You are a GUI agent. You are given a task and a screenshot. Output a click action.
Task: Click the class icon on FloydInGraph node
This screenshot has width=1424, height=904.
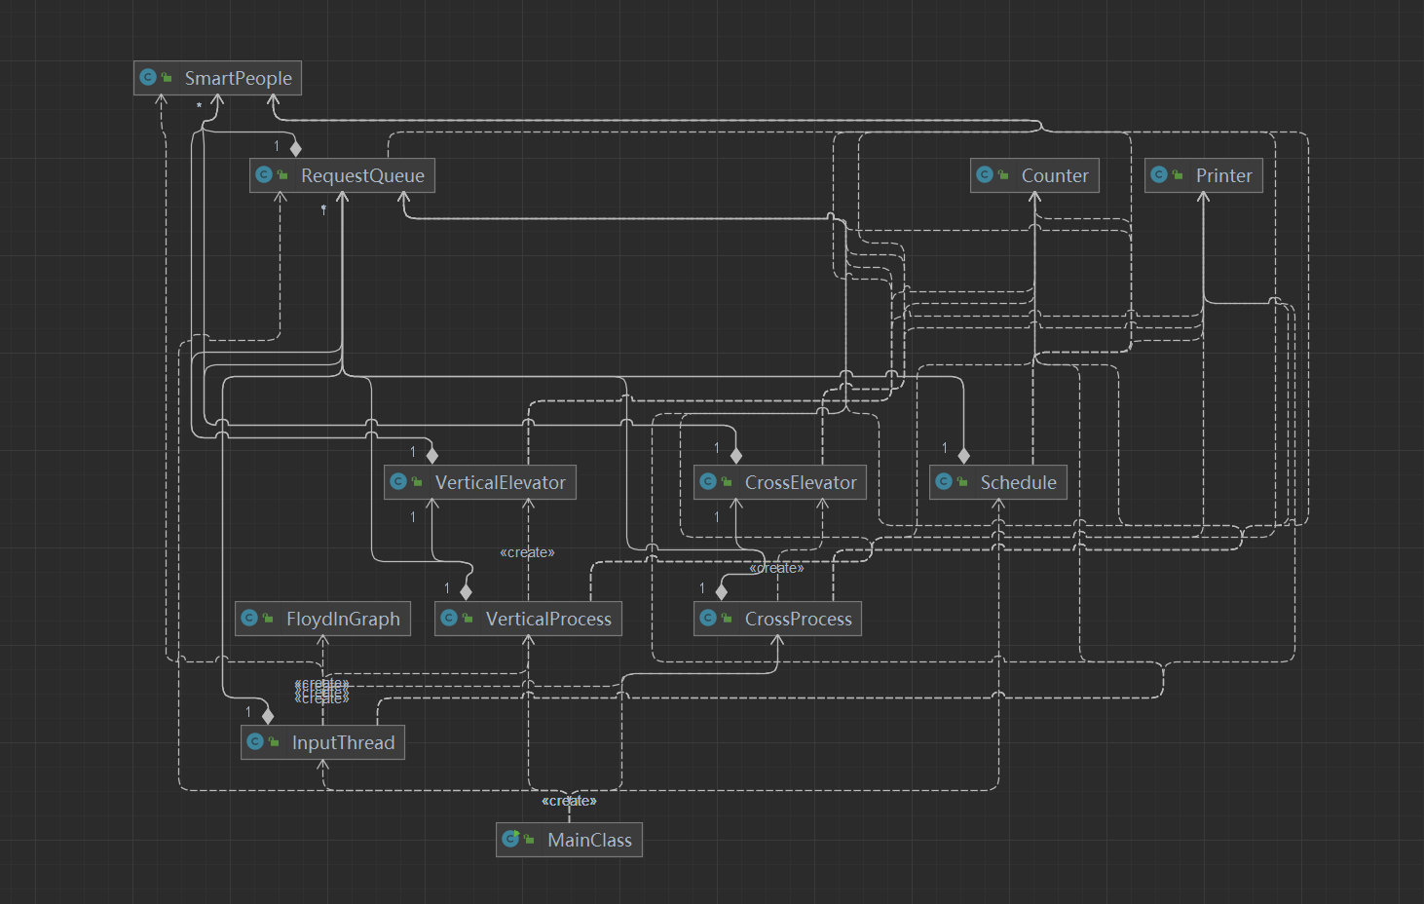click(249, 618)
